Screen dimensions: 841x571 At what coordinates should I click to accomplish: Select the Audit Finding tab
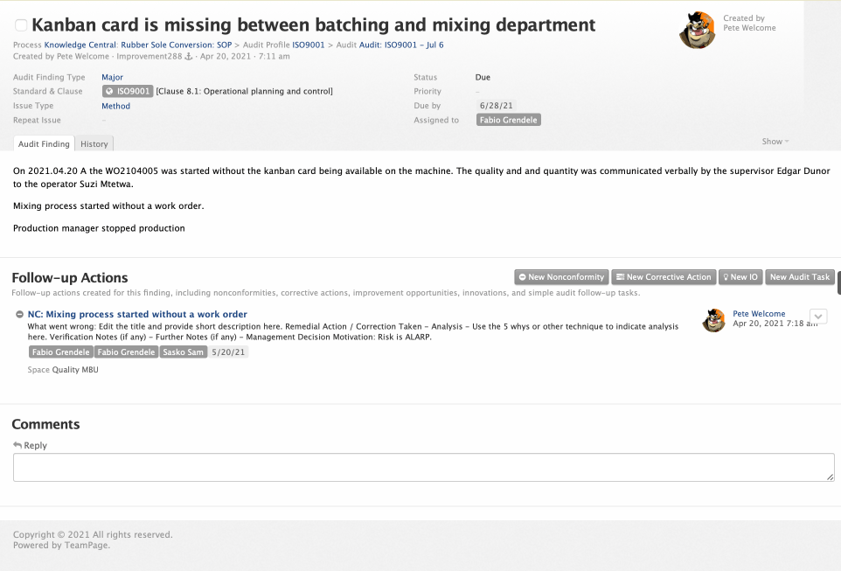pyautogui.click(x=44, y=144)
